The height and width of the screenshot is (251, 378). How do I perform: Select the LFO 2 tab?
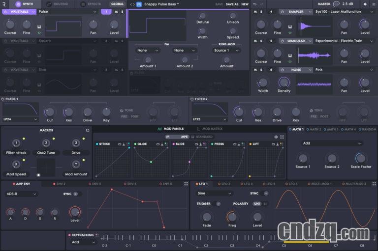[x=224, y=184]
